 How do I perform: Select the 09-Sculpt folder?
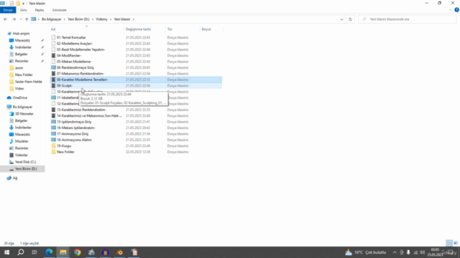click(x=65, y=86)
